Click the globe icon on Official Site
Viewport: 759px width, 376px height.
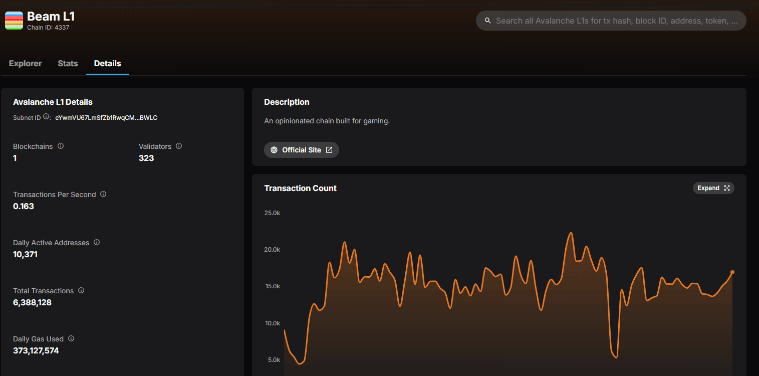coord(274,150)
